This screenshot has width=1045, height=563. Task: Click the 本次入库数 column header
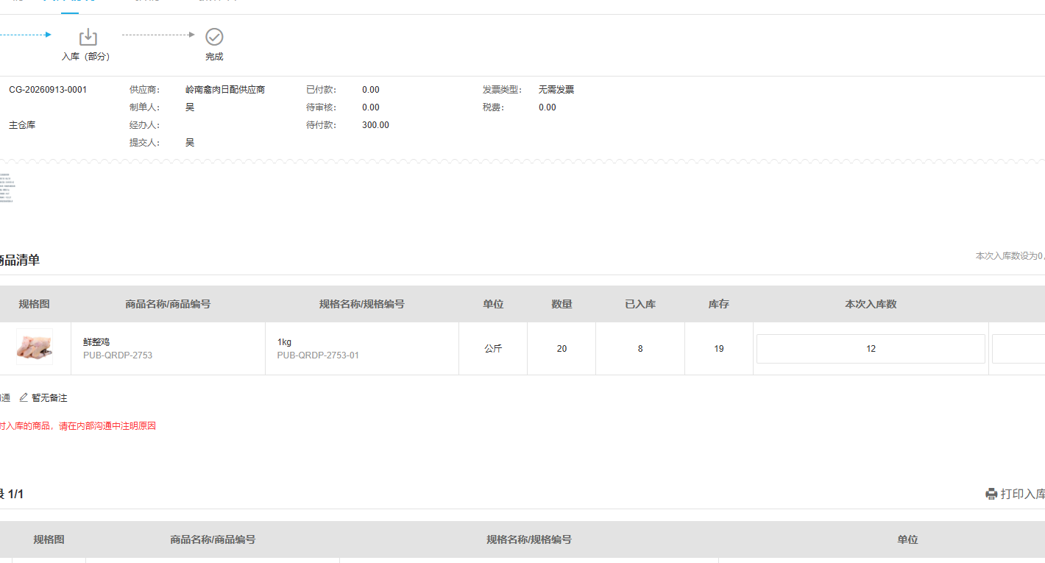[871, 304]
